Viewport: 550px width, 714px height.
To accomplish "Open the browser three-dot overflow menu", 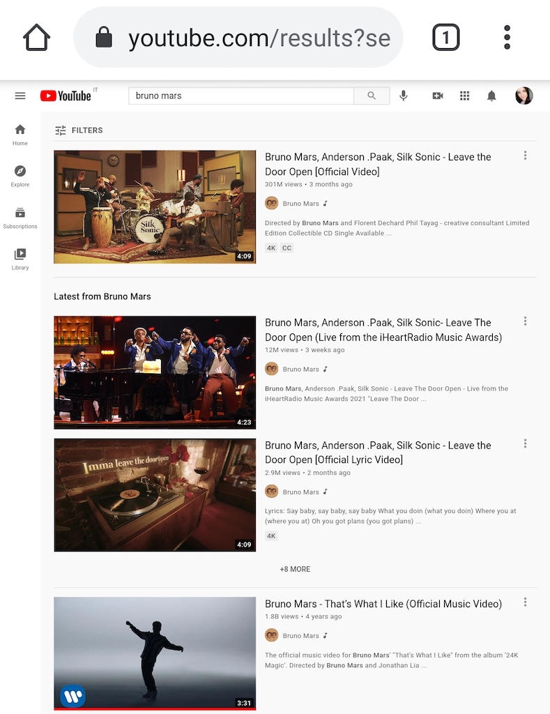I will click(507, 38).
